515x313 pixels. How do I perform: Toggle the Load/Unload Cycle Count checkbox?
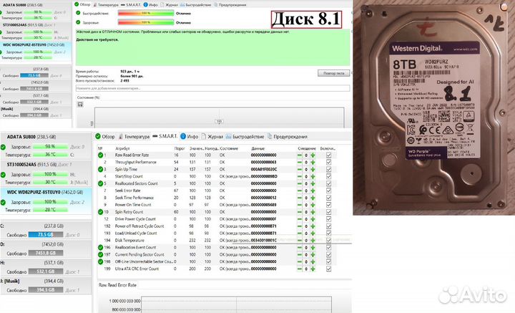[328, 233]
